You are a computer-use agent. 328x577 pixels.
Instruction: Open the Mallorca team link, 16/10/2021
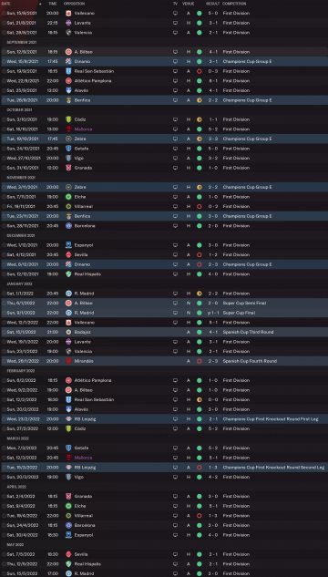[83, 129]
